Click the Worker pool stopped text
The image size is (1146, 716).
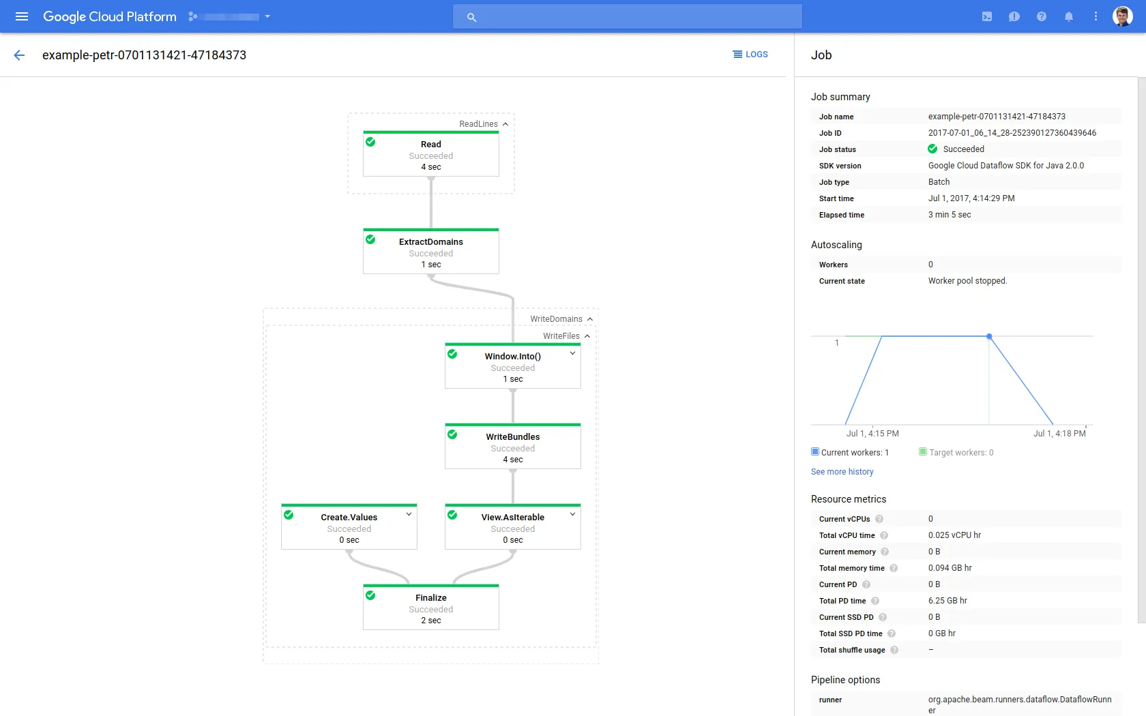[967, 281]
